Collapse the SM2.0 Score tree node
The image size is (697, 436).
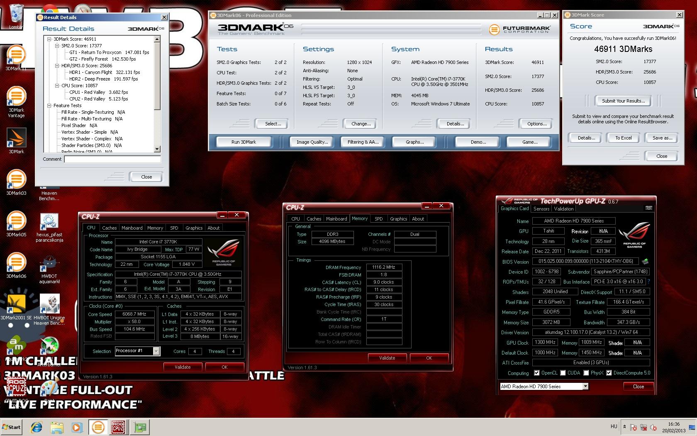(57, 46)
